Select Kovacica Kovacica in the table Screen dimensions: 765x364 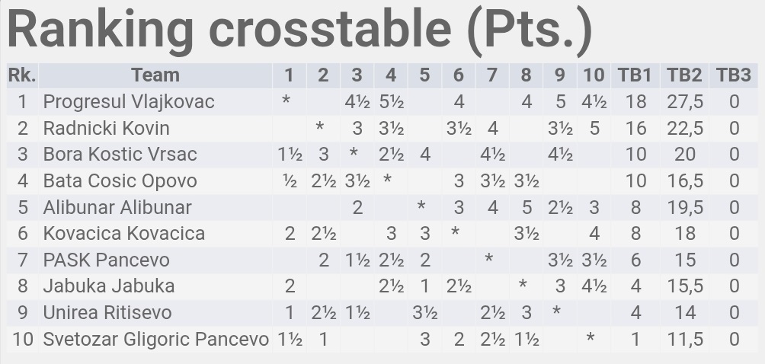click(123, 233)
